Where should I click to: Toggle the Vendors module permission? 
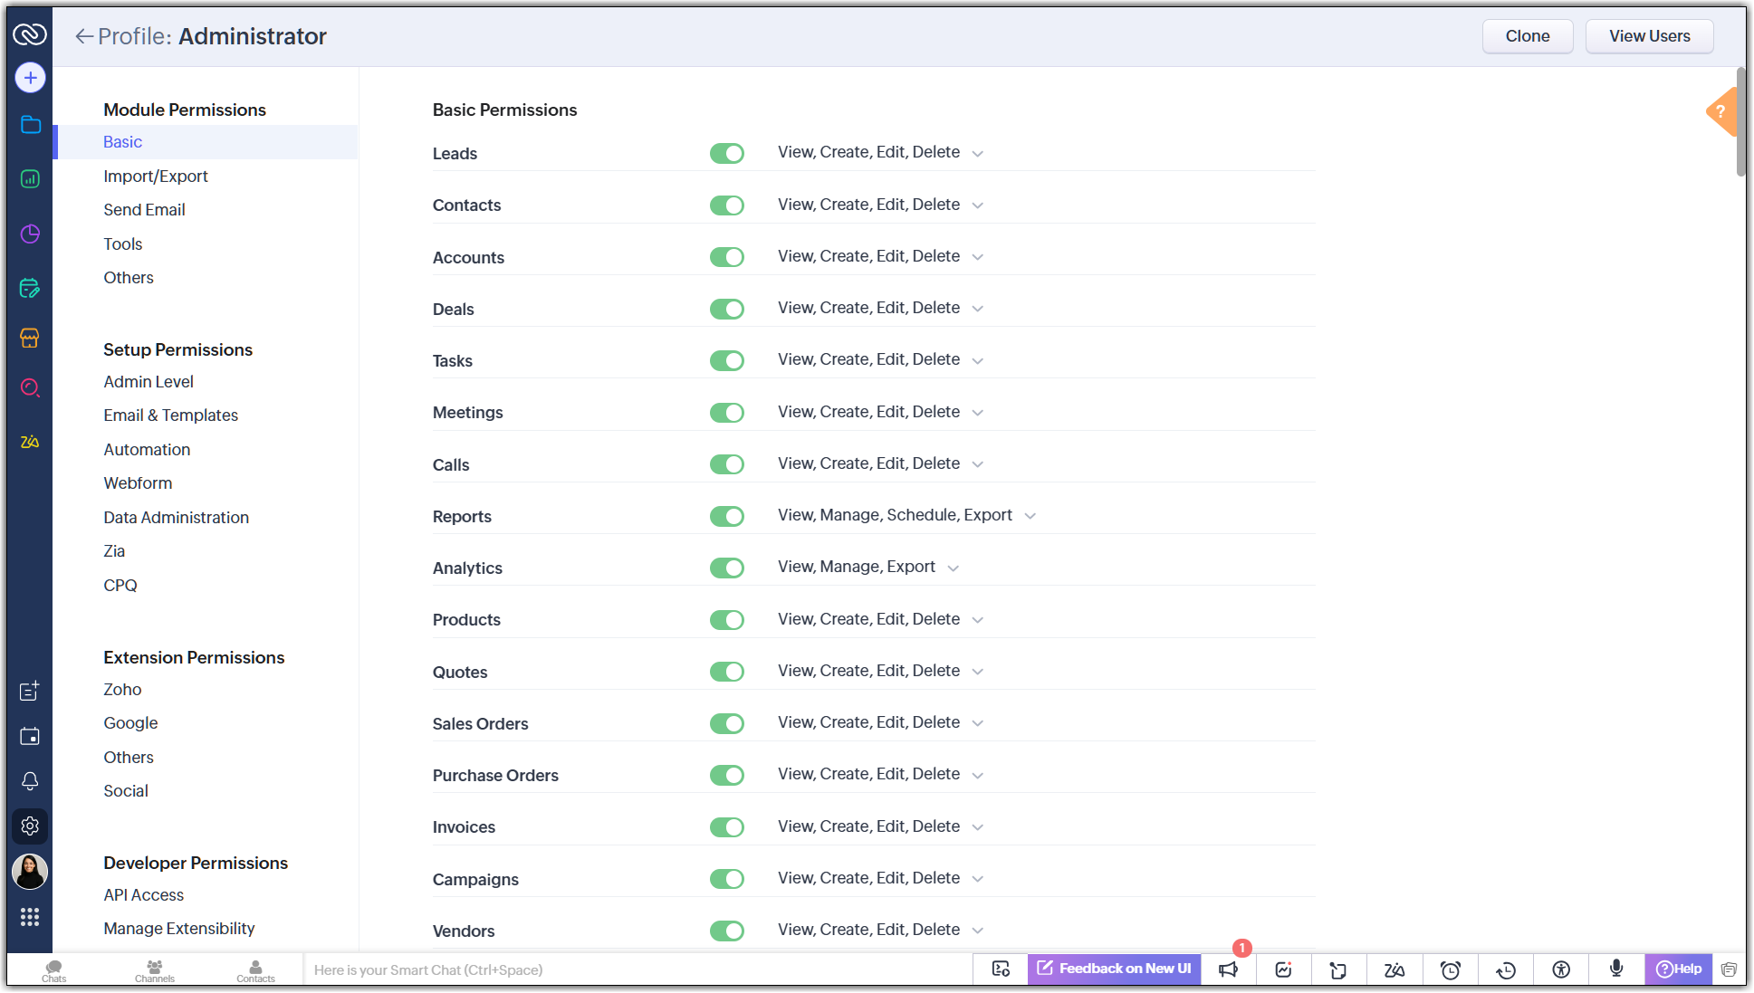pyautogui.click(x=727, y=931)
